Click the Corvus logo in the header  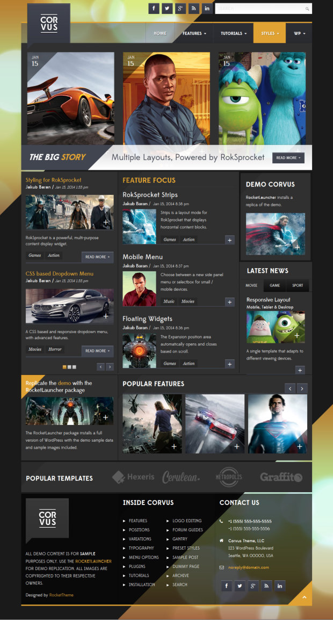(x=49, y=23)
